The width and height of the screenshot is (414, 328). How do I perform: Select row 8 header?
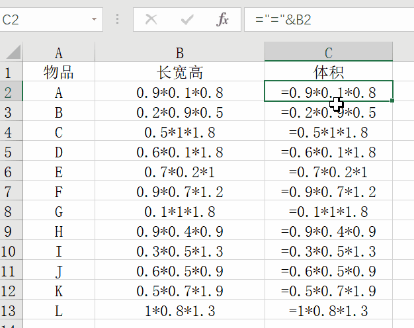pos(11,210)
